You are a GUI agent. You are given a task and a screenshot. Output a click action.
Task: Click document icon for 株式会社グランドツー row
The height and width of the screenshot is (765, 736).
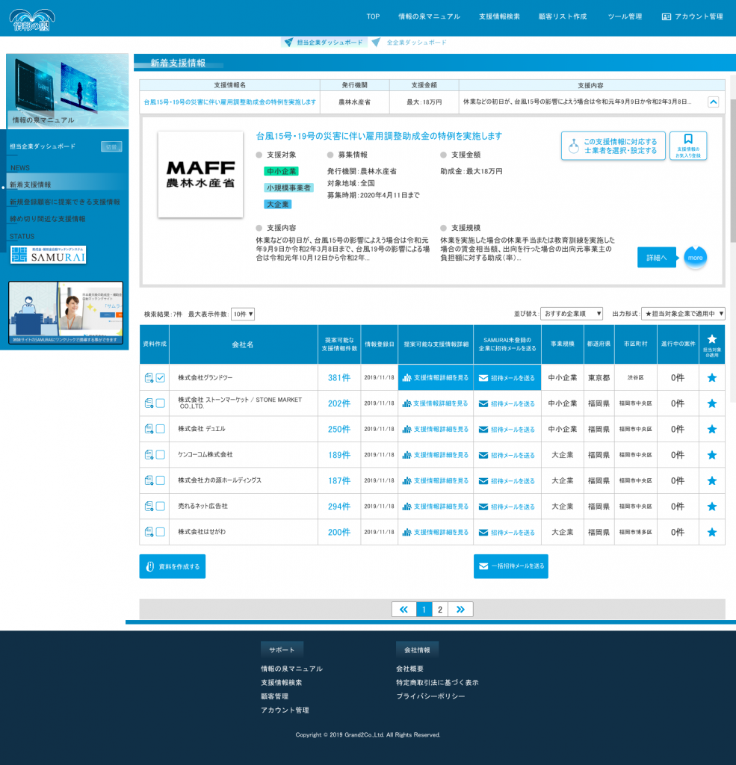click(x=149, y=378)
